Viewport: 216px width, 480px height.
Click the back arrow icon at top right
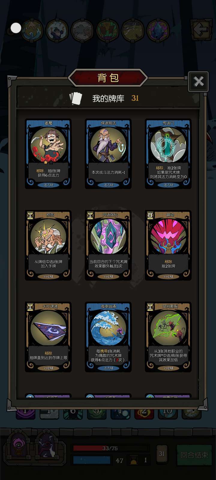pos(200,29)
